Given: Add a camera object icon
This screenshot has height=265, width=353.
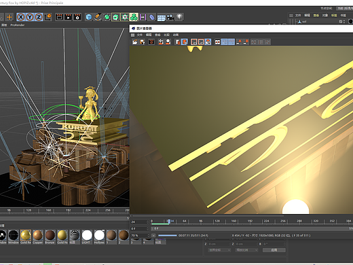Looking at the screenshot, I should tap(170, 17).
